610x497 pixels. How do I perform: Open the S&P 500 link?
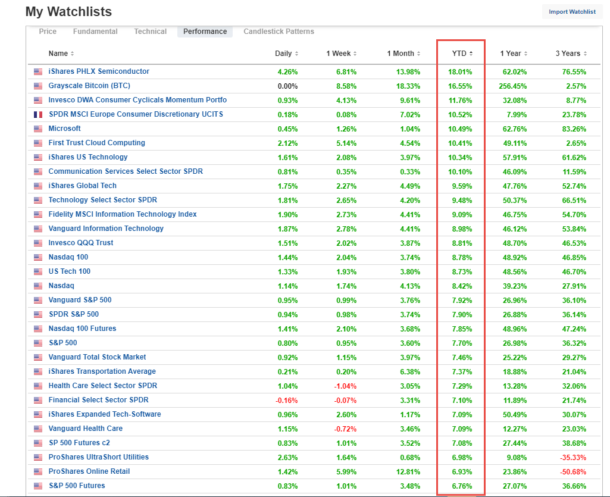pos(62,343)
